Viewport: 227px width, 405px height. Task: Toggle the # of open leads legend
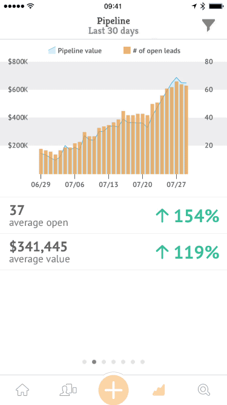[152, 50]
